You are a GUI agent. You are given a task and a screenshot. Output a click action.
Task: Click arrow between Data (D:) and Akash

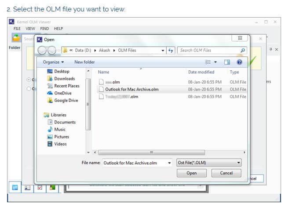coord(95,51)
